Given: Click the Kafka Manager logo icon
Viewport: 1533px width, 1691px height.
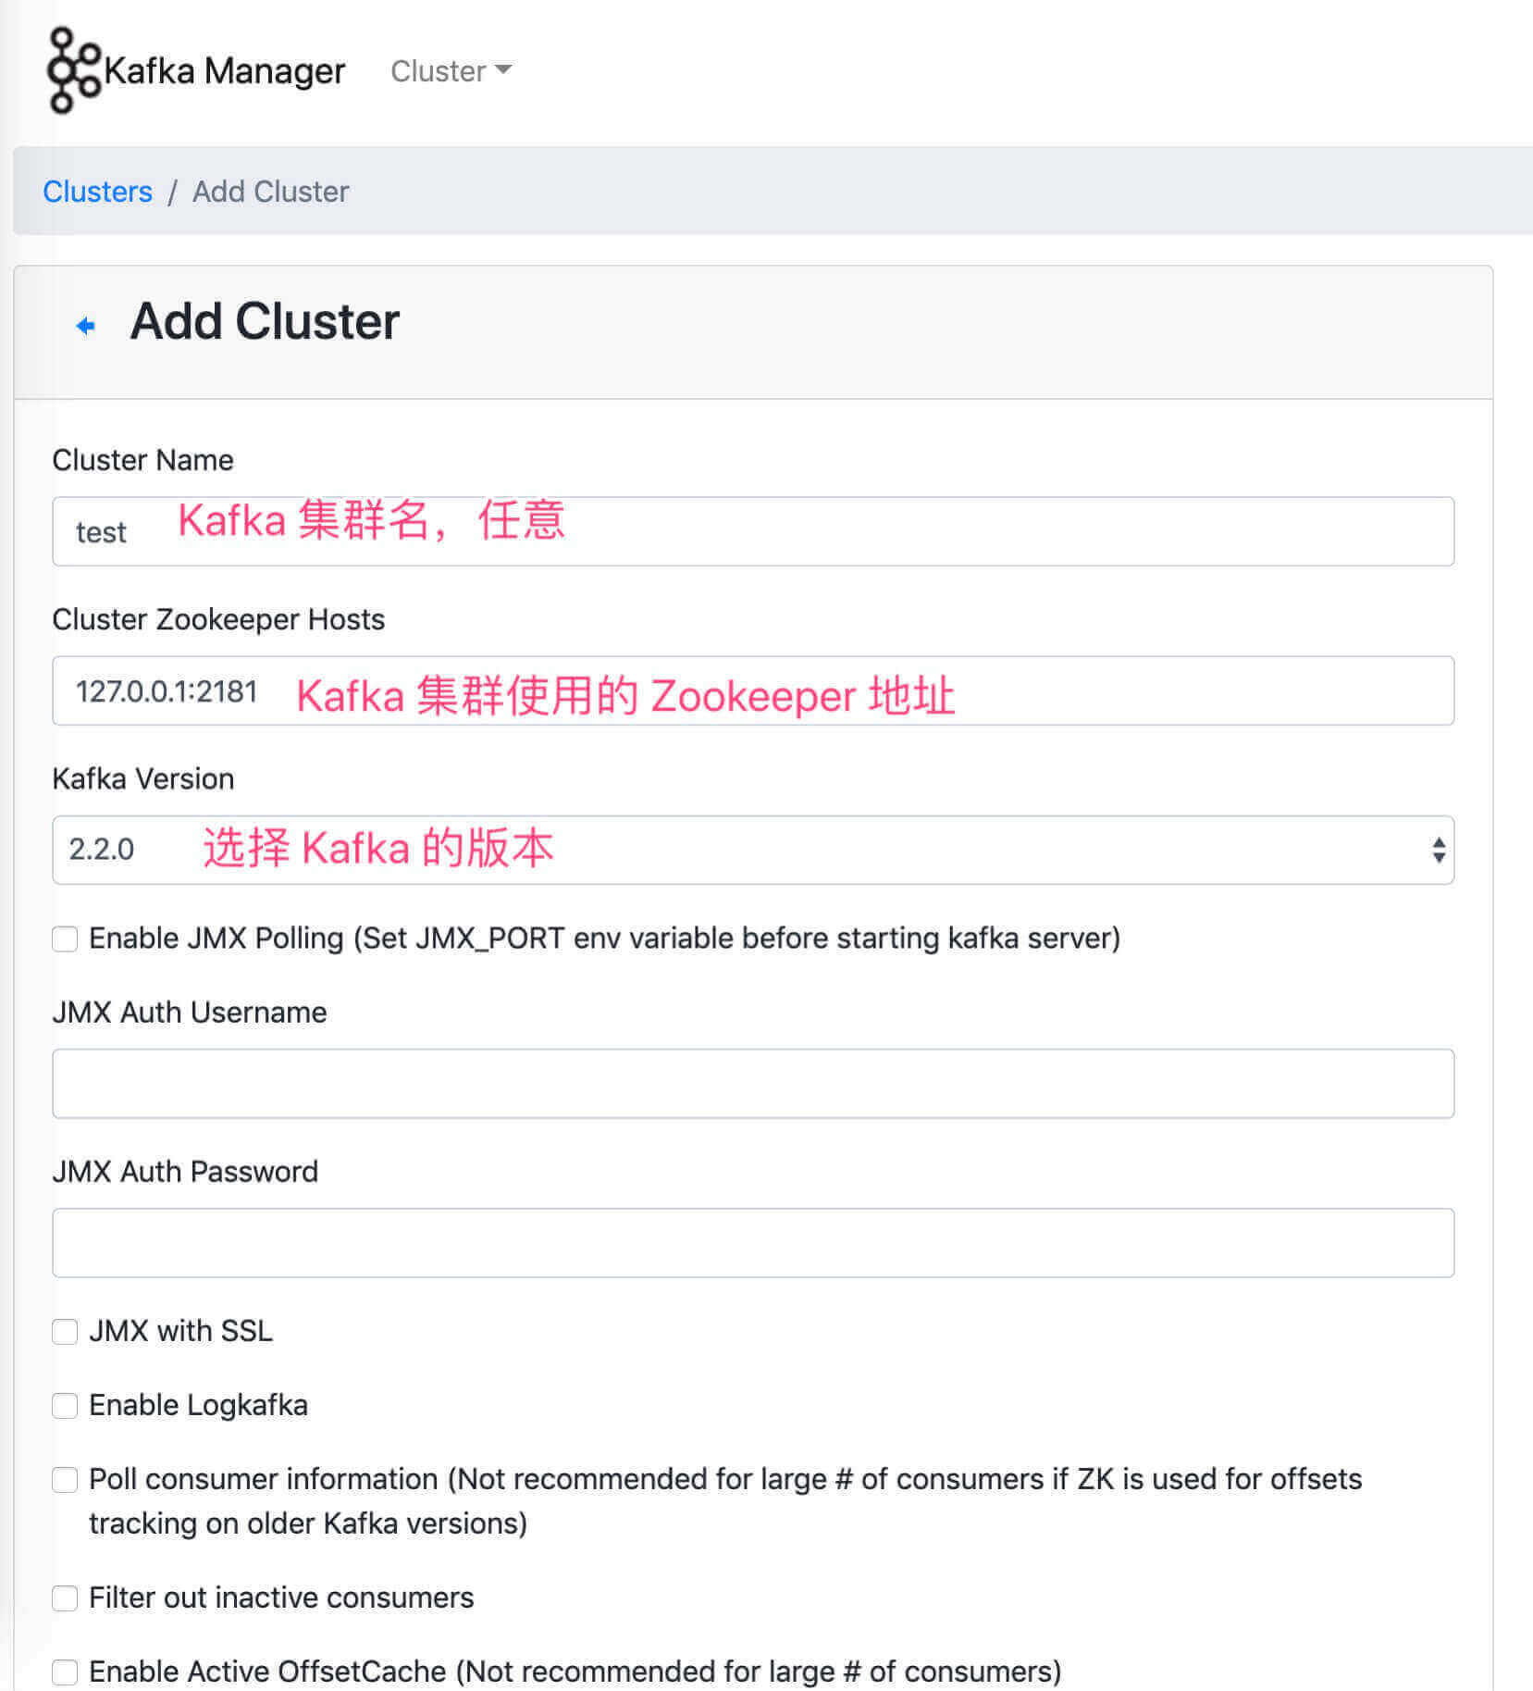Looking at the screenshot, I should coord(69,69).
